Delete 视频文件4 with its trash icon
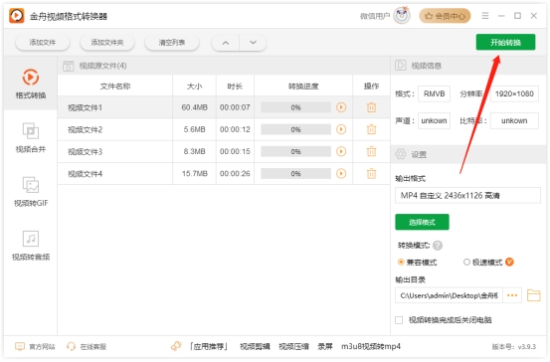 pos(371,173)
